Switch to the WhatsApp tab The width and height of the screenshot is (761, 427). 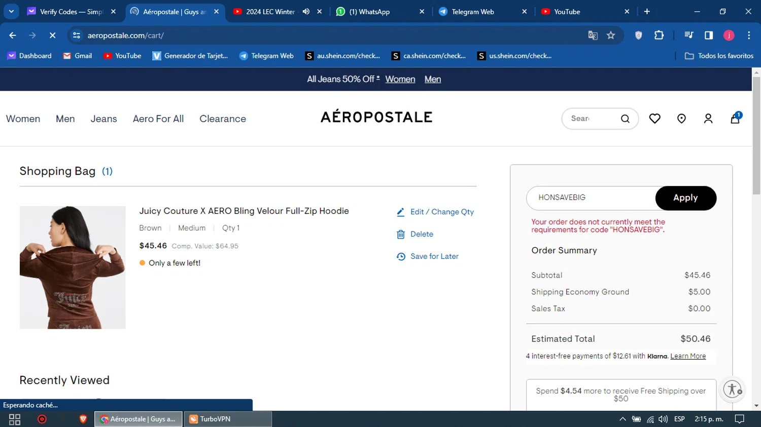click(380, 12)
